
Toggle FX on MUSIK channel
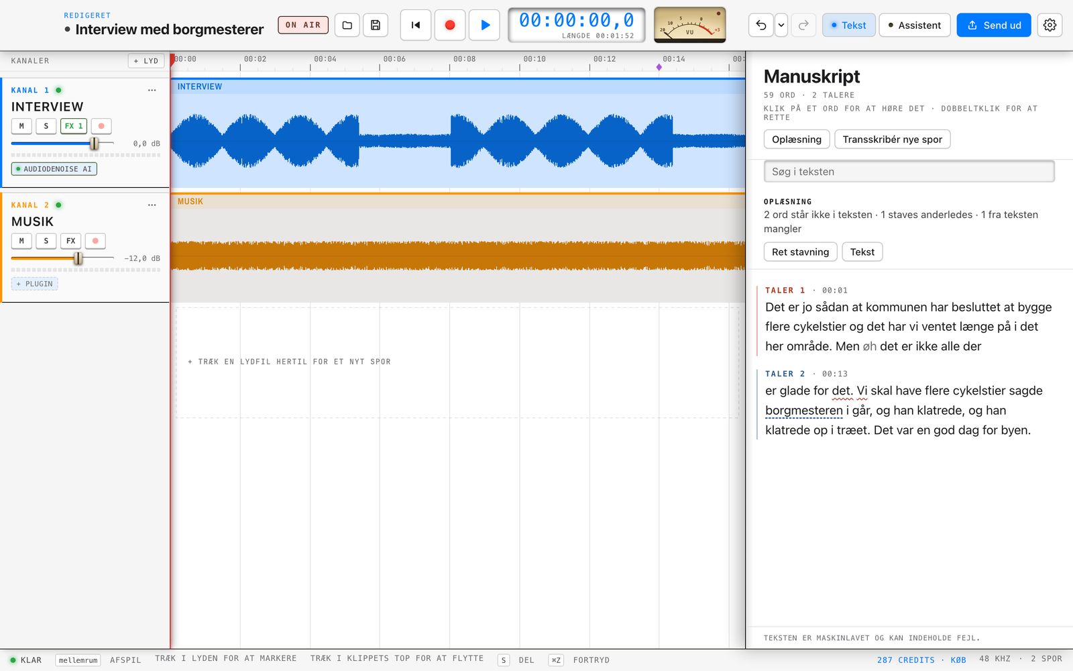(70, 241)
